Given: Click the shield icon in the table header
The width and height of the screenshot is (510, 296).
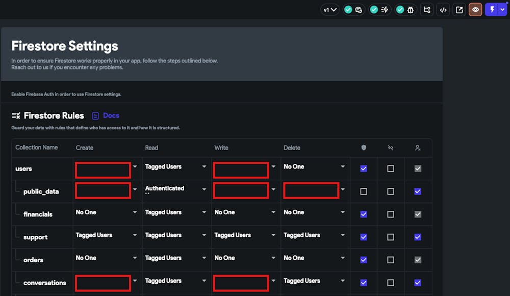Looking at the screenshot, I should point(364,148).
